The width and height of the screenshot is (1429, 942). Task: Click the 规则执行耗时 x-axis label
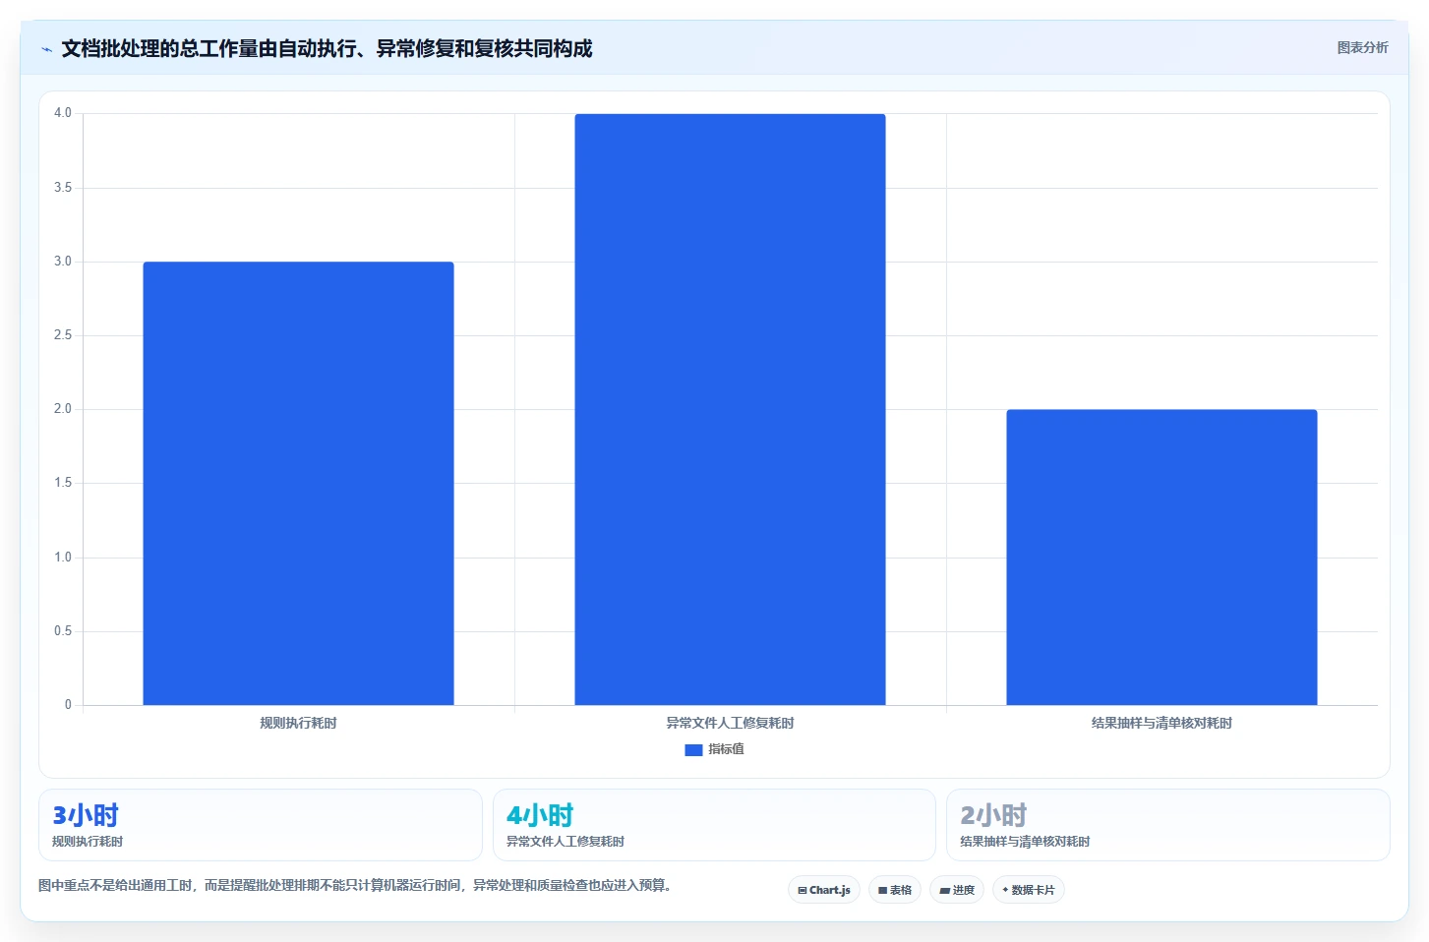pos(298,723)
